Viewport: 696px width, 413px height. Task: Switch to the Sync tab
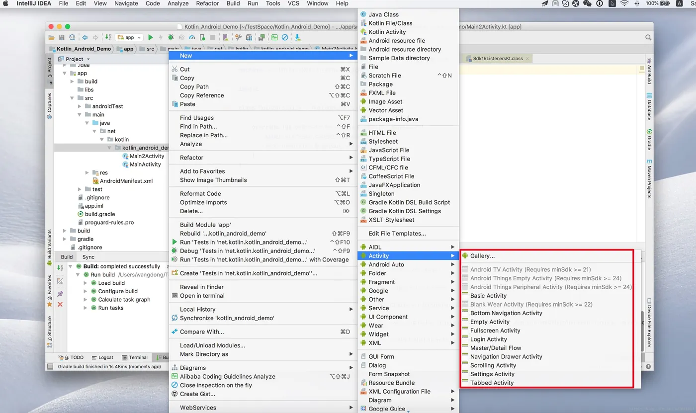[88, 257]
